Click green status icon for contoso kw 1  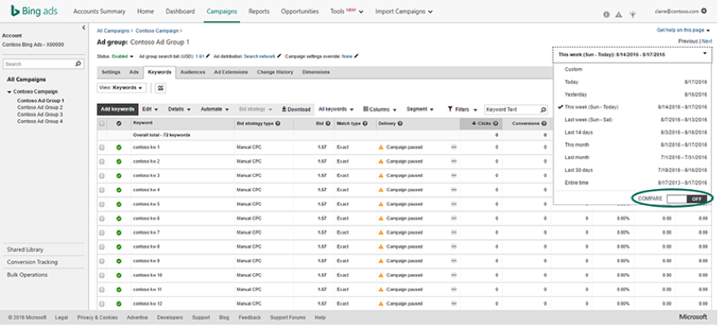[119, 148]
